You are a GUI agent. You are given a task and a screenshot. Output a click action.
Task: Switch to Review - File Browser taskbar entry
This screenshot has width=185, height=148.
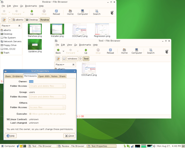72,146
